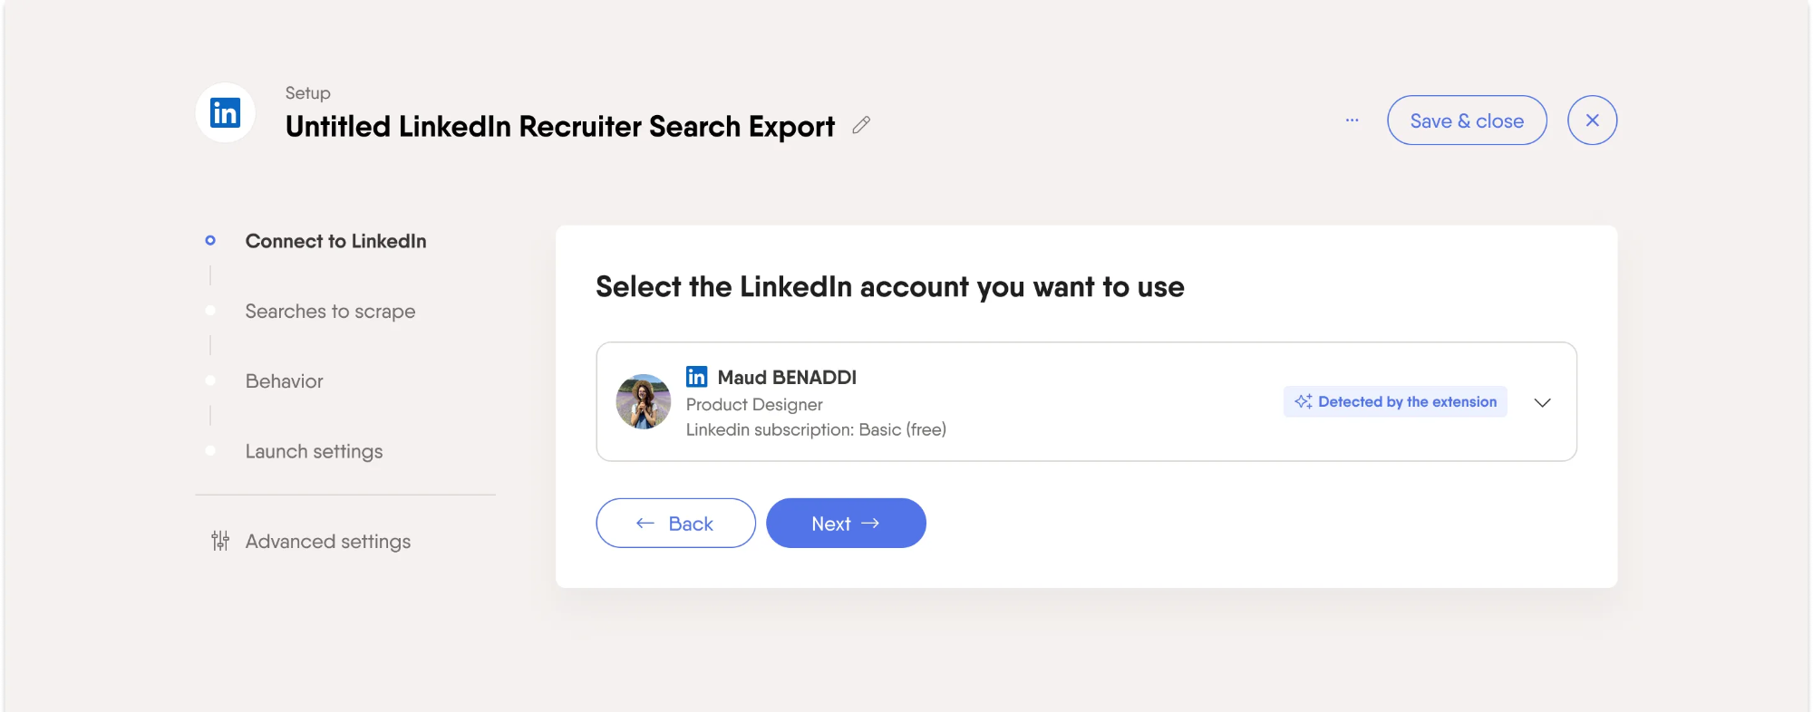The height and width of the screenshot is (712, 1813).
Task: Close setup with the X button
Action: tap(1592, 120)
